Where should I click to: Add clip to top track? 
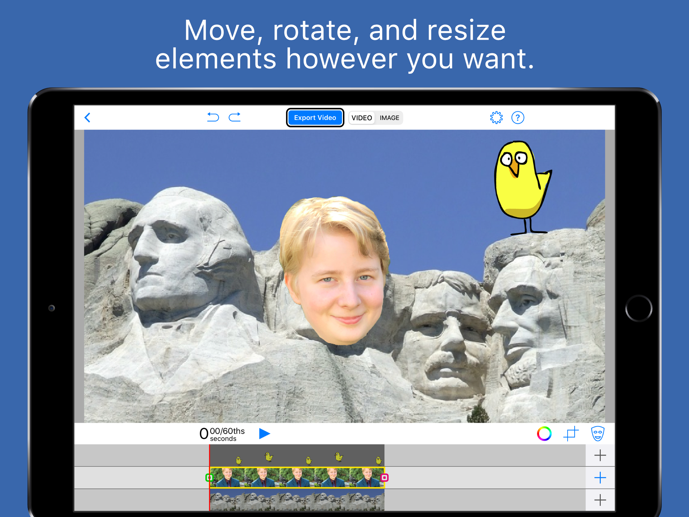point(600,455)
